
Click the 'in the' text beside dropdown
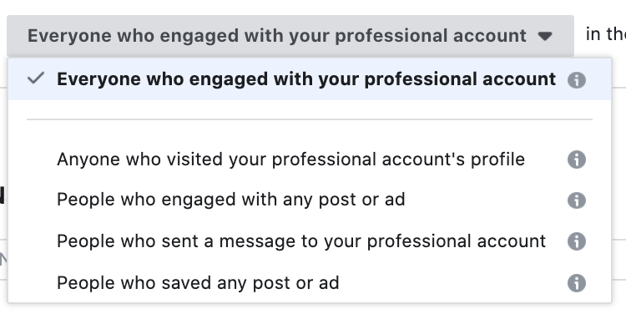pos(606,34)
